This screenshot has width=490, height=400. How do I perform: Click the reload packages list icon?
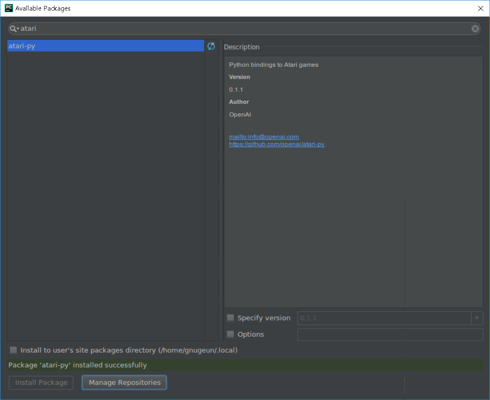(x=211, y=46)
